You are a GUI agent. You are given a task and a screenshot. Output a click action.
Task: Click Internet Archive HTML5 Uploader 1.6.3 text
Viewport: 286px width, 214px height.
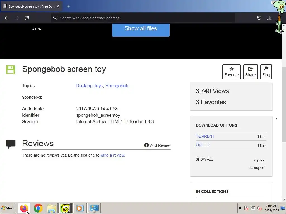click(x=115, y=121)
